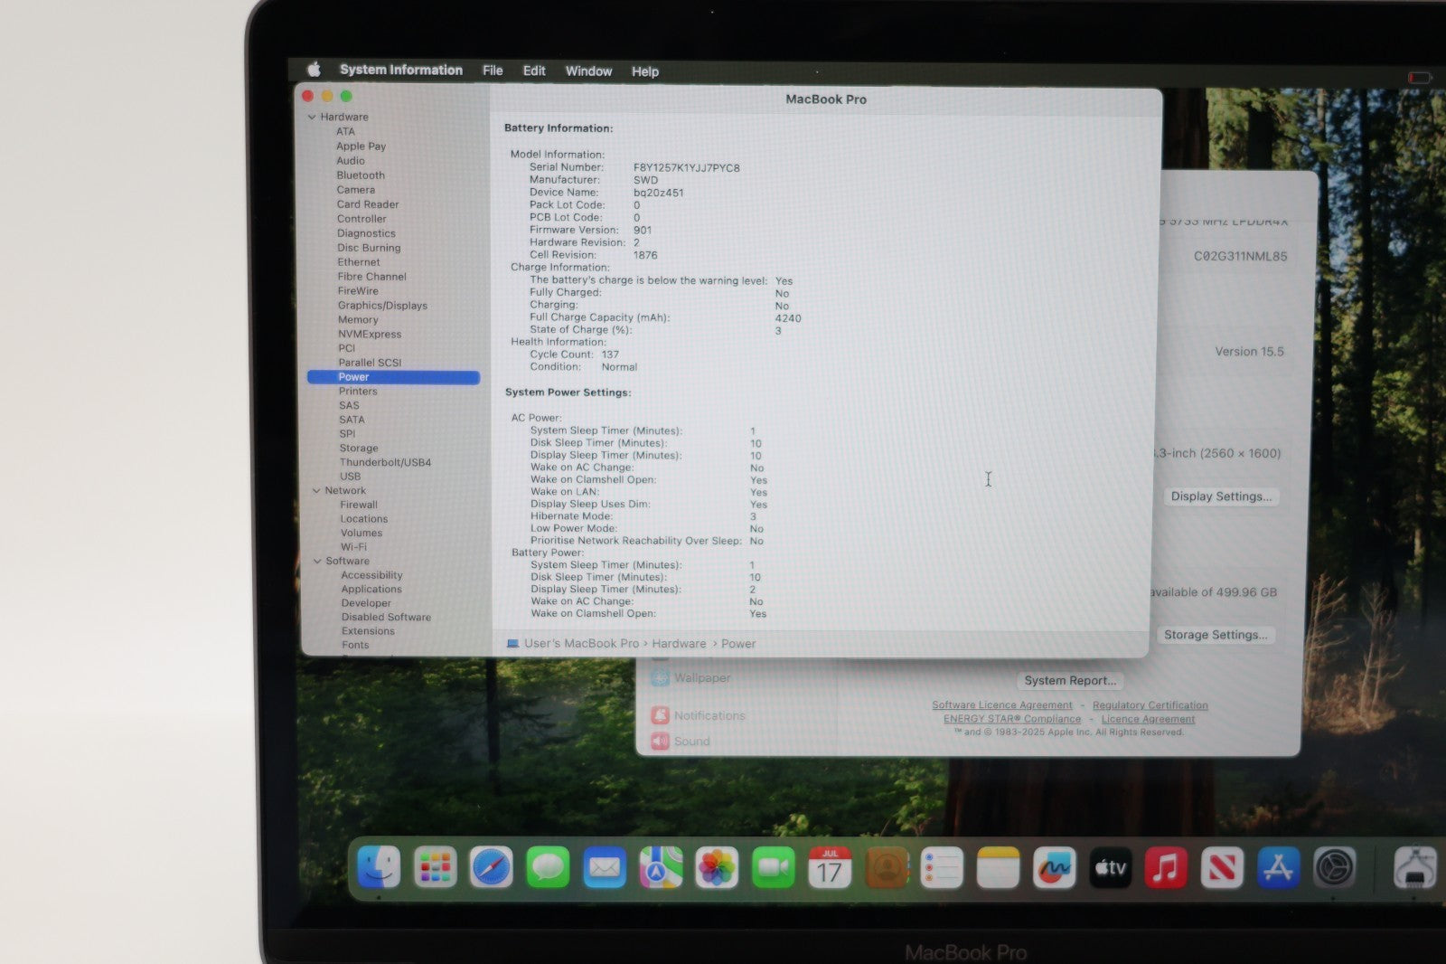This screenshot has height=964, width=1446.
Task: Click the Display Settings button
Action: (x=1221, y=496)
